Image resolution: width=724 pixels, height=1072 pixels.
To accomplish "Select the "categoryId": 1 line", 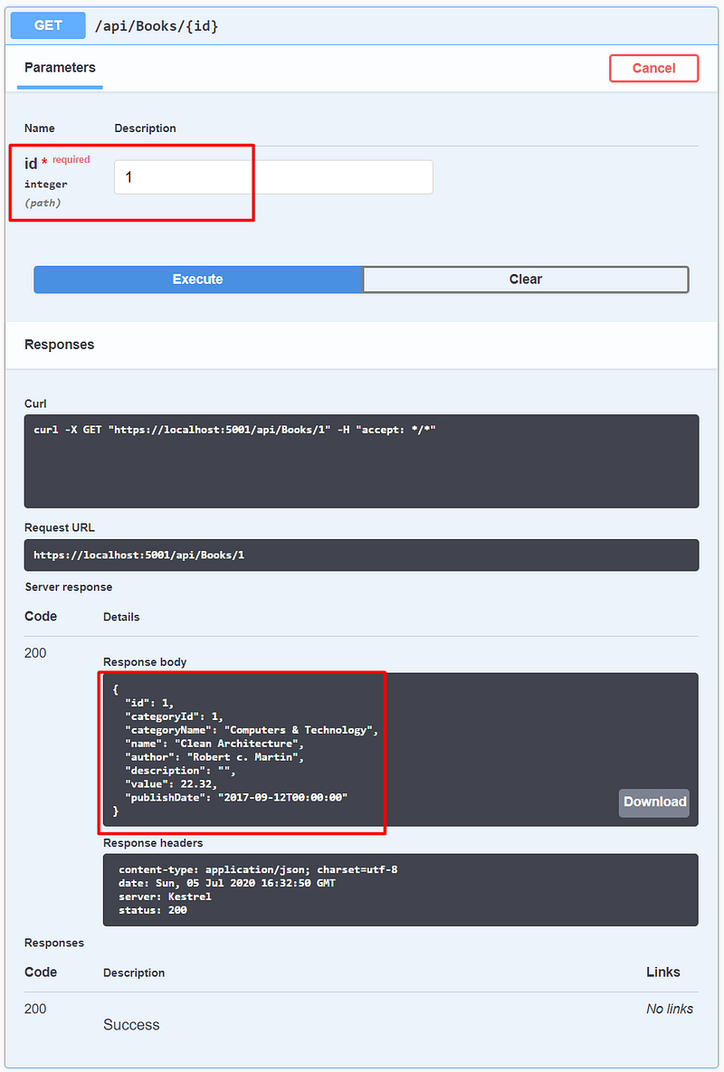I will click(174, 716).
